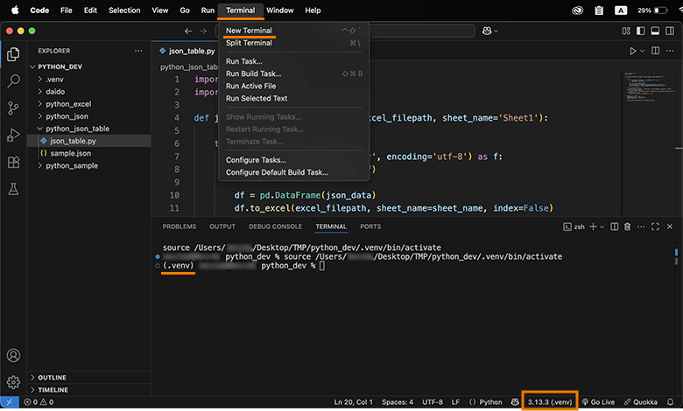
Task: Open Copilot dropdown chevron in title bar
Action: (496, 31)
